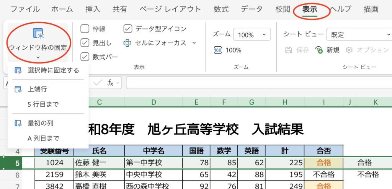Click the 保存 save sheet view icon
The image size is (392, 189).
point(290,50)
